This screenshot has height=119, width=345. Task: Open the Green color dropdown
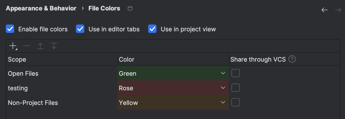click(x=223, y=73)
